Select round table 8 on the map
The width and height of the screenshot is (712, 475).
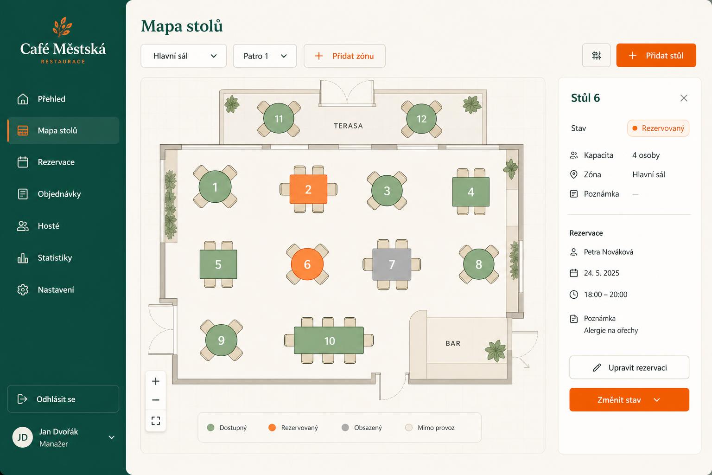[x=479, y=264]
